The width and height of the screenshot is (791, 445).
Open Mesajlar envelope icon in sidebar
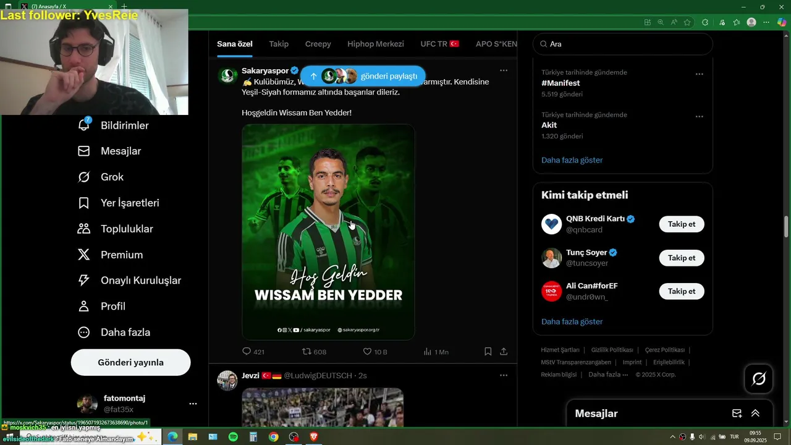[84, 151]
